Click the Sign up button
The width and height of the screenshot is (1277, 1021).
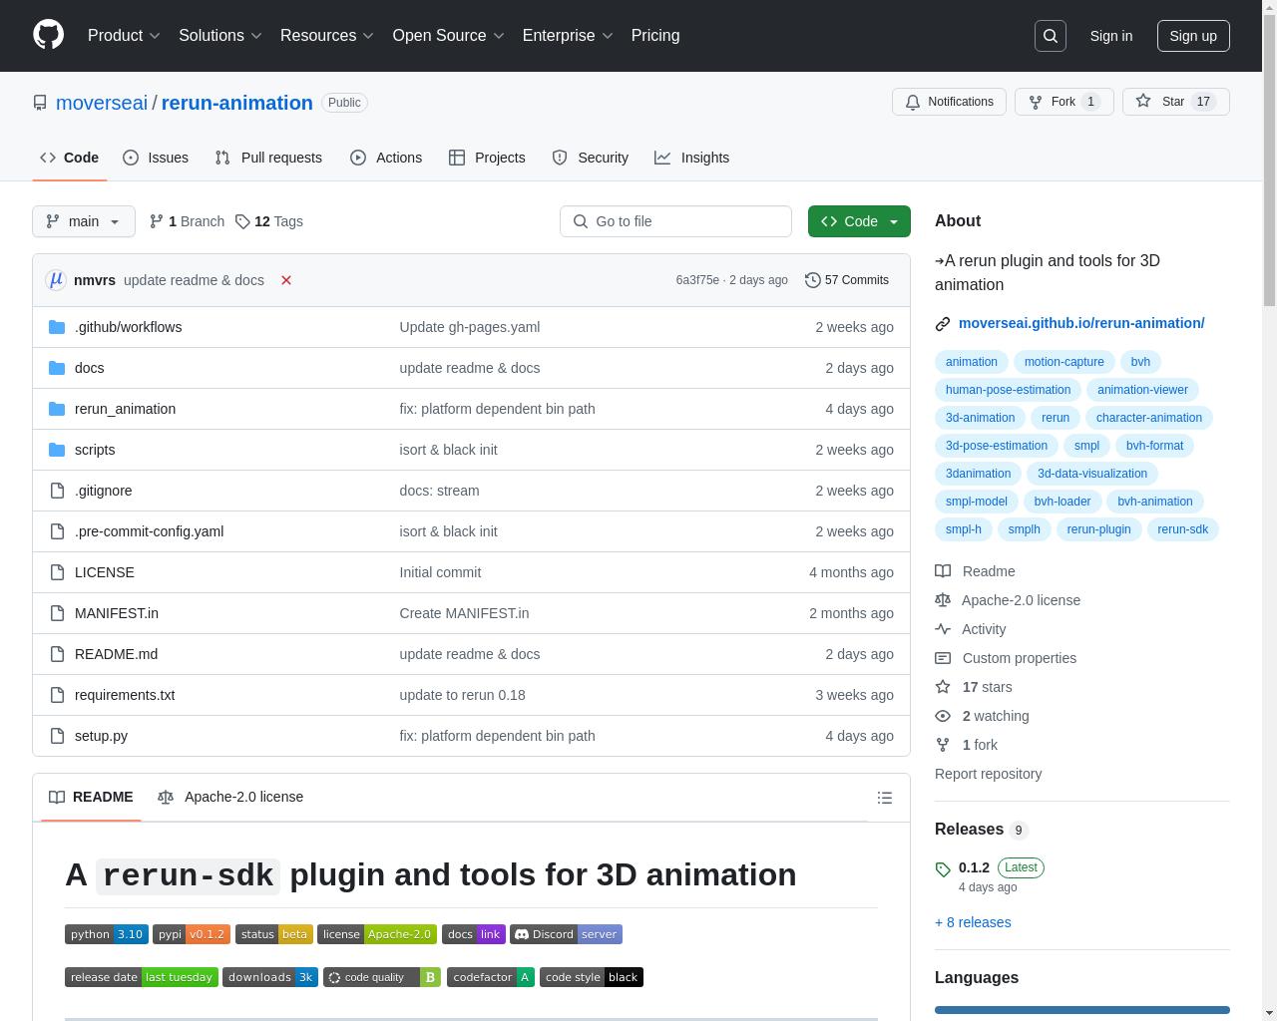tap(1193, 36)
